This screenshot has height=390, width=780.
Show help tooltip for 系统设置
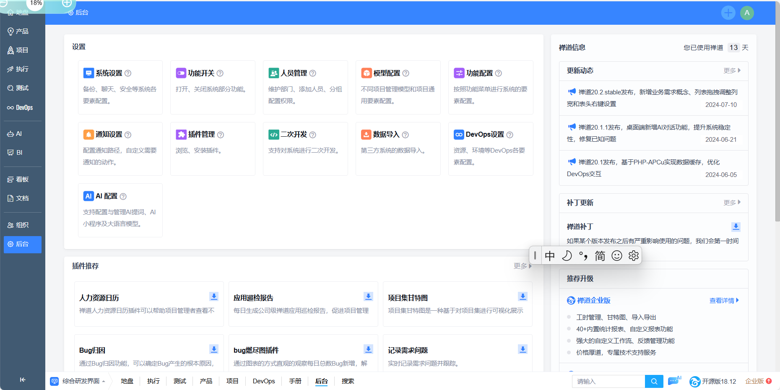[128, 73]
